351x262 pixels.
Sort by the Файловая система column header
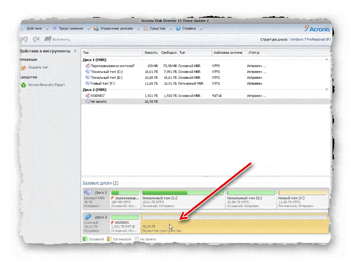[x=228, y=53]
